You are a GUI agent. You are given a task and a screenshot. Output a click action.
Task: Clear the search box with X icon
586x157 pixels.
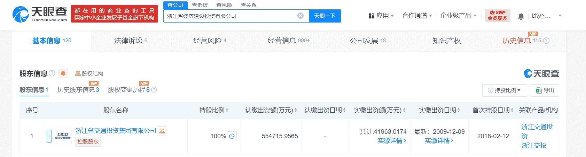click(300, 16)
